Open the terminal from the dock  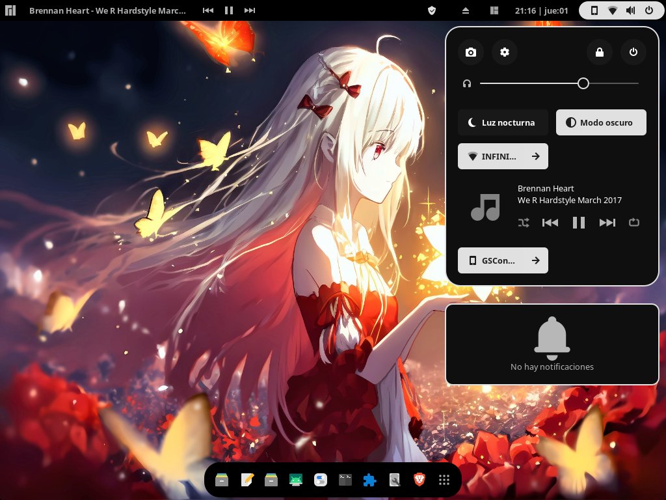click(x=345, y=480)
